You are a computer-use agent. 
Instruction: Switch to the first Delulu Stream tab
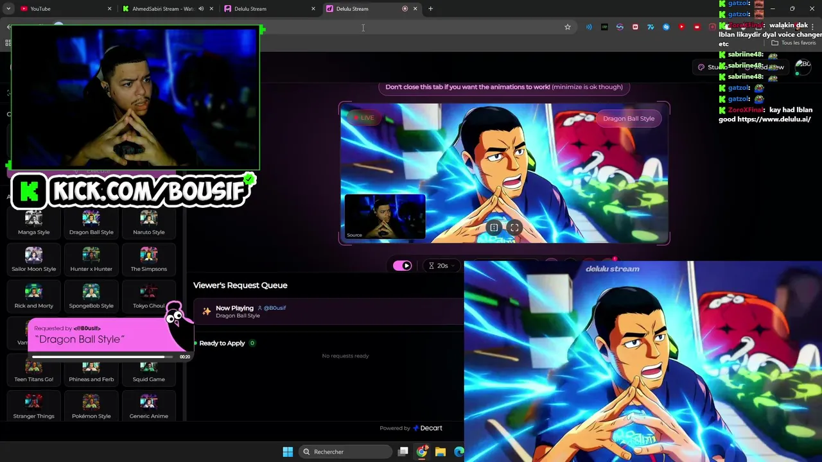pos(270,9)
